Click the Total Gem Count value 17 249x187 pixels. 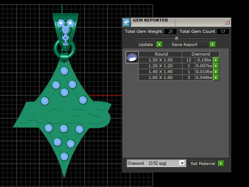click(x=223, y=32)
